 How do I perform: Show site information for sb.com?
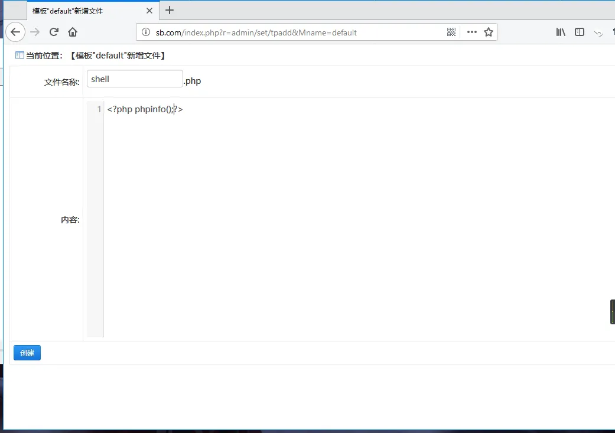pyautogui.click(x=147, y=32)
